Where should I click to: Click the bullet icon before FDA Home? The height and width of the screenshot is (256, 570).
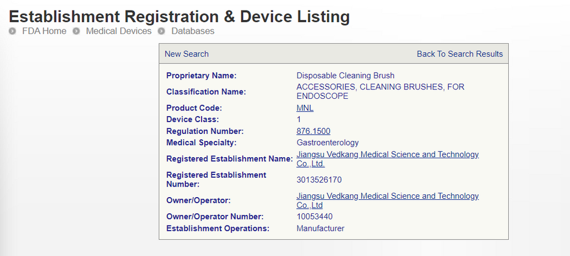12,31
